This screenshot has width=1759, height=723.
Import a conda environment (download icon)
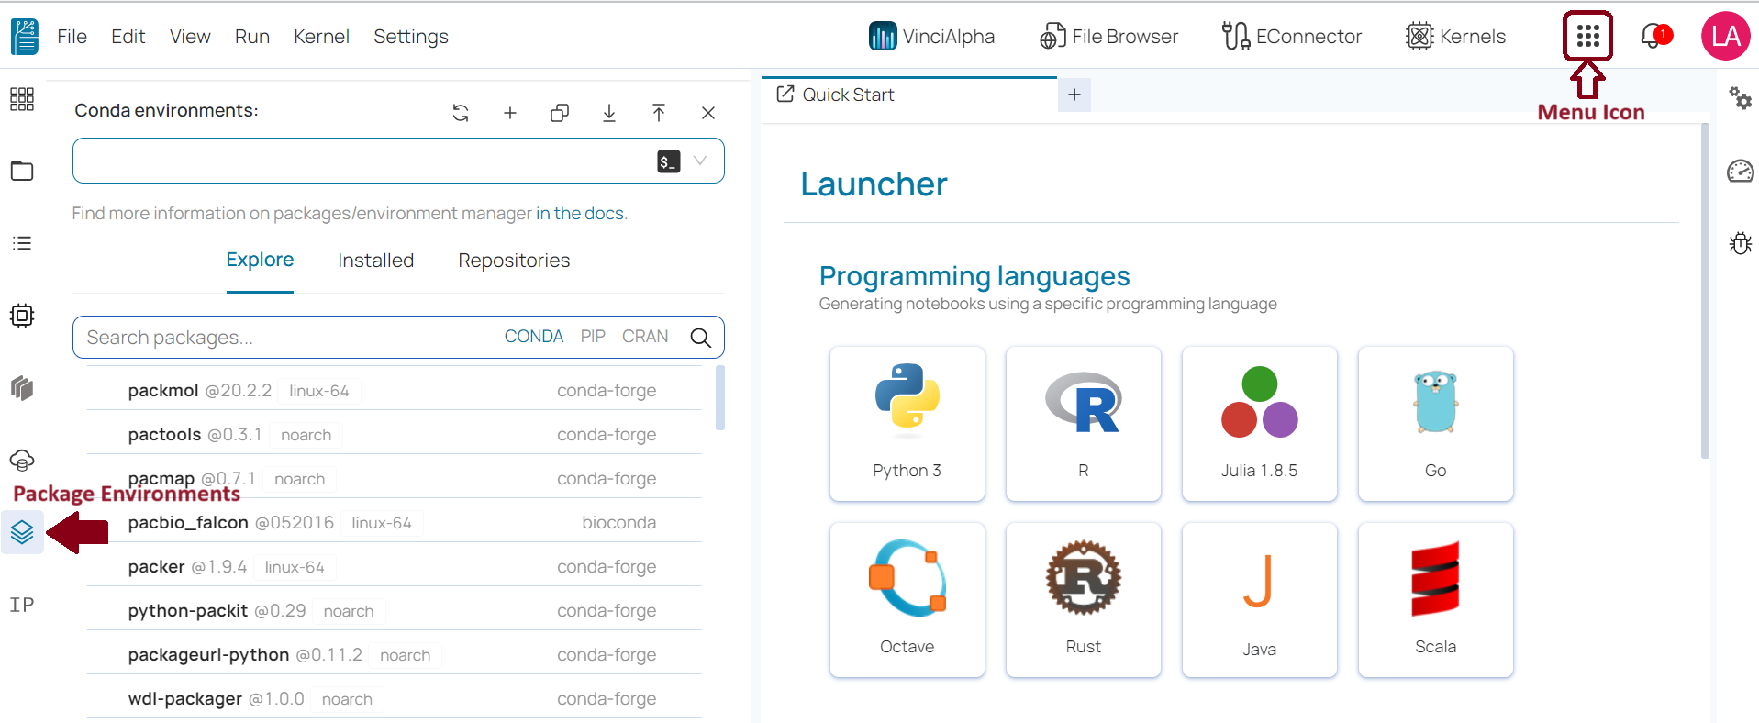[609, 113]
